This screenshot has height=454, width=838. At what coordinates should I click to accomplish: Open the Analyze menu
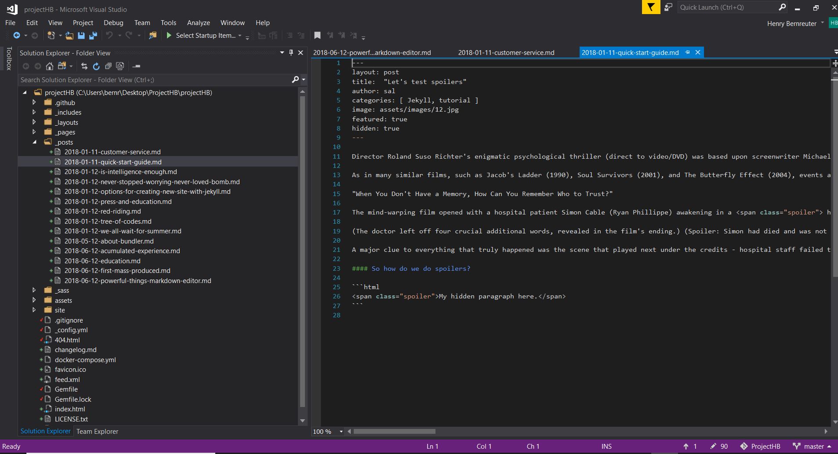(199, 23)
